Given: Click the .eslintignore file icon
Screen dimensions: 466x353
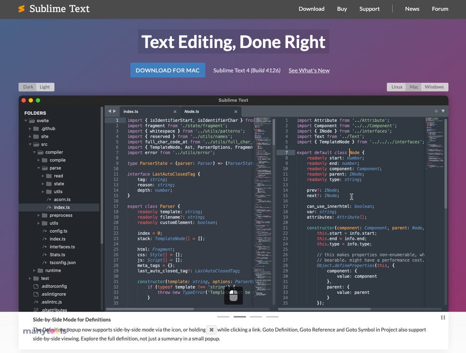Looking at the screenshot, I should coord(36,294).
